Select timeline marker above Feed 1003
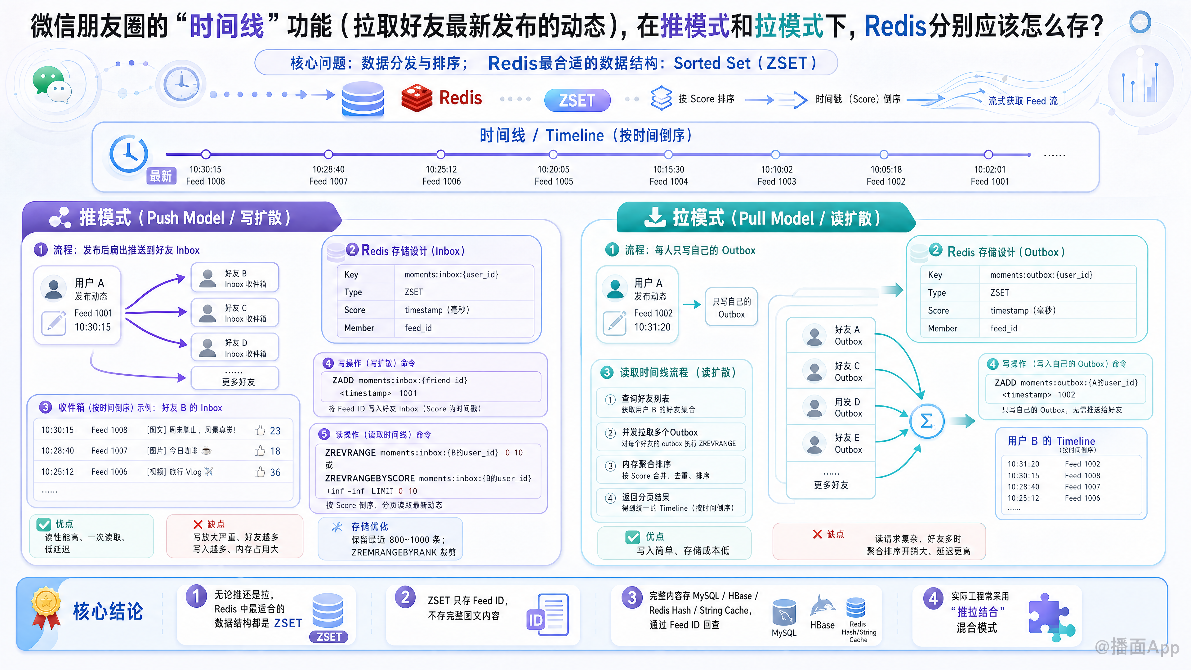Screen dimensions: 1191x670 775,154
